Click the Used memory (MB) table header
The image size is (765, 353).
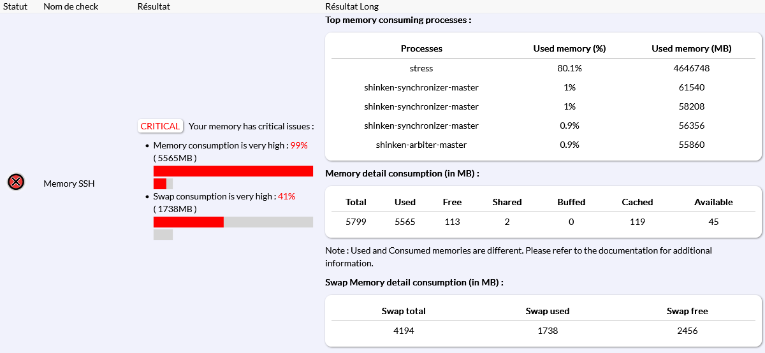(x=691, y=48)
